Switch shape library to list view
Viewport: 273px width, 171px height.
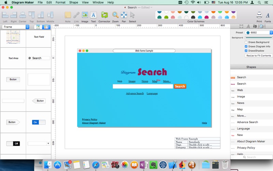[x=38, y=27]
